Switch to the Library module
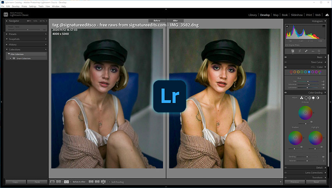 pos(252,15)
